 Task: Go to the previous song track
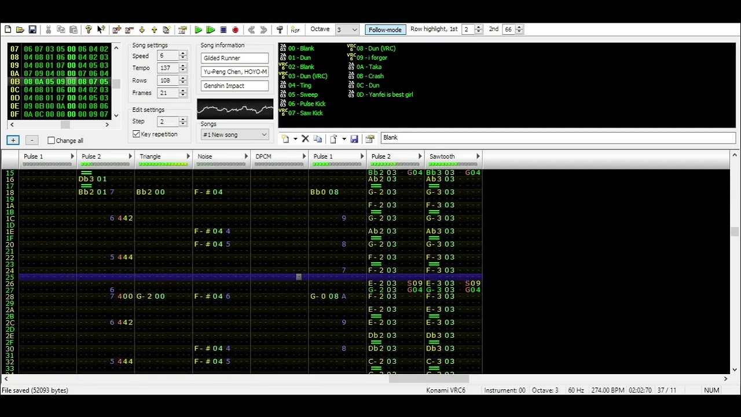(x=251, y=30)
